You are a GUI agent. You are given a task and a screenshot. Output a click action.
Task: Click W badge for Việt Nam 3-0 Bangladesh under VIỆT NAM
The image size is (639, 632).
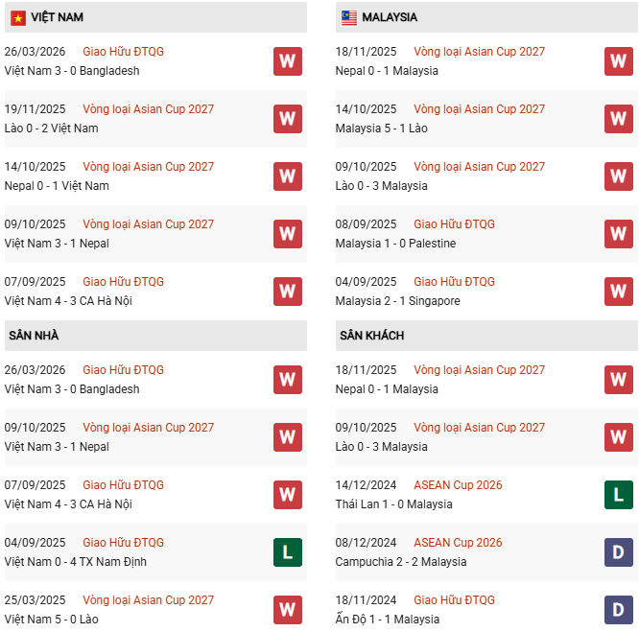287,61
